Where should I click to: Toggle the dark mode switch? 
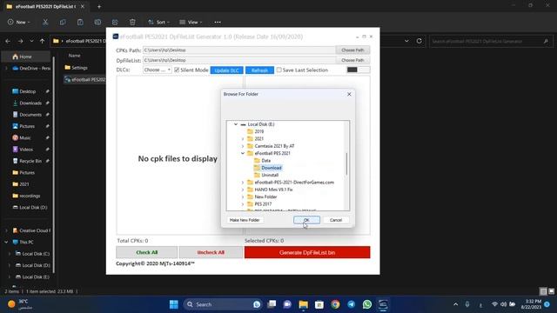[x=358, y=70]
